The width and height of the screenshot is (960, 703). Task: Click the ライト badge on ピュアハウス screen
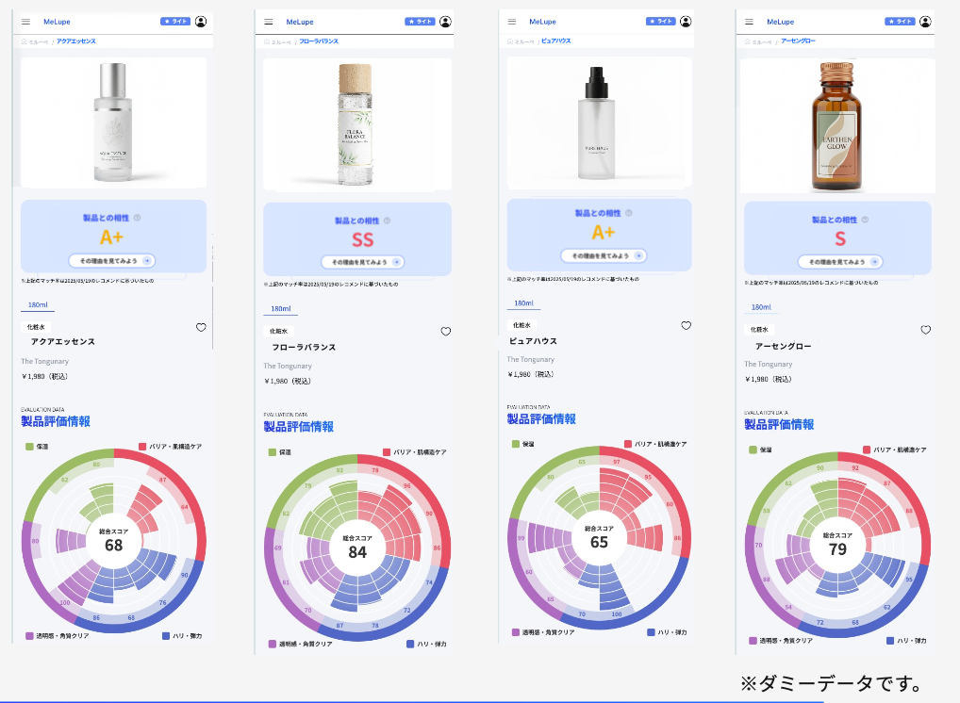tap(661, 22)
